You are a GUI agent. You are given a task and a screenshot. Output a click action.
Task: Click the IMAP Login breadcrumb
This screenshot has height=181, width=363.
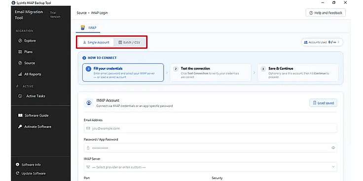pos(99,13)
